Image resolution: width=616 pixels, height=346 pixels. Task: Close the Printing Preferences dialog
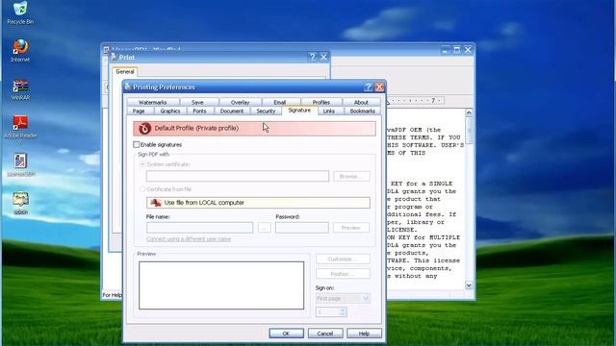tap(379, 86)
